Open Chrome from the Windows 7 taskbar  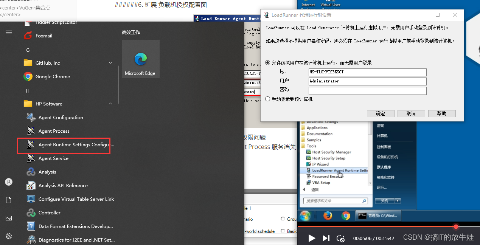coord(346,216)
